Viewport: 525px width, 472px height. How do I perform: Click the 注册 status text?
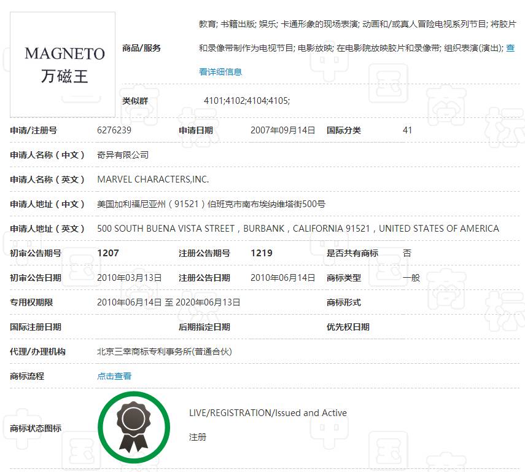point(198,437)
